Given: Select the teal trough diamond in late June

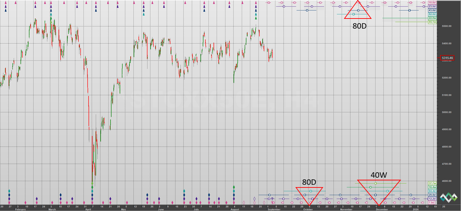Looking at the screenshot, I should click(184, 191).
